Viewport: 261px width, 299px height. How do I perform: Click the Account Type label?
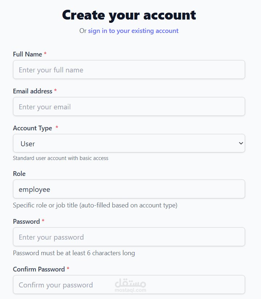tap(32, 128)
